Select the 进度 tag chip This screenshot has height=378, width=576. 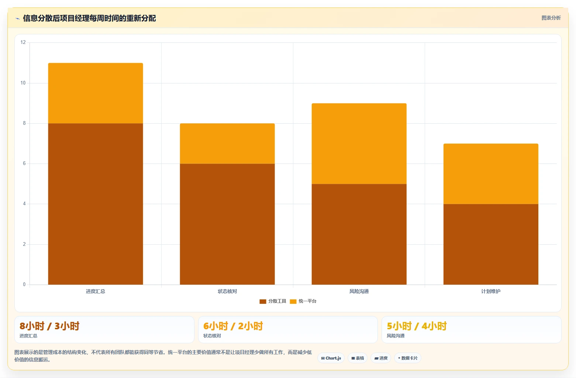(381, 358)
